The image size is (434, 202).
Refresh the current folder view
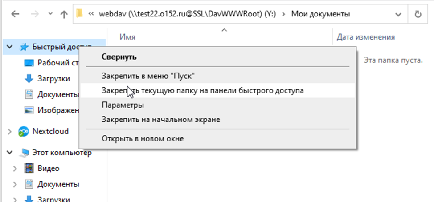pyautogui.click(x=418, y=14)
